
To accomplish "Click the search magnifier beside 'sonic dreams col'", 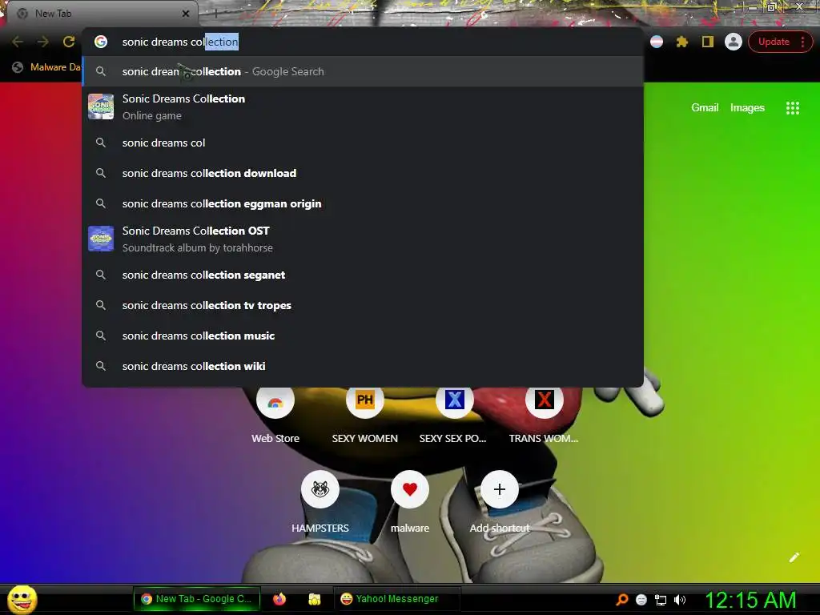I will (x=101, y=143).
